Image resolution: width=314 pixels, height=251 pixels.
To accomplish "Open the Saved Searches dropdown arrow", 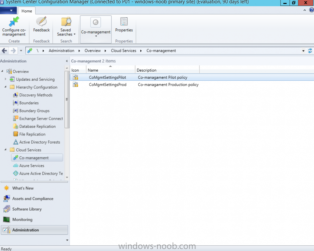I will 75,34.
